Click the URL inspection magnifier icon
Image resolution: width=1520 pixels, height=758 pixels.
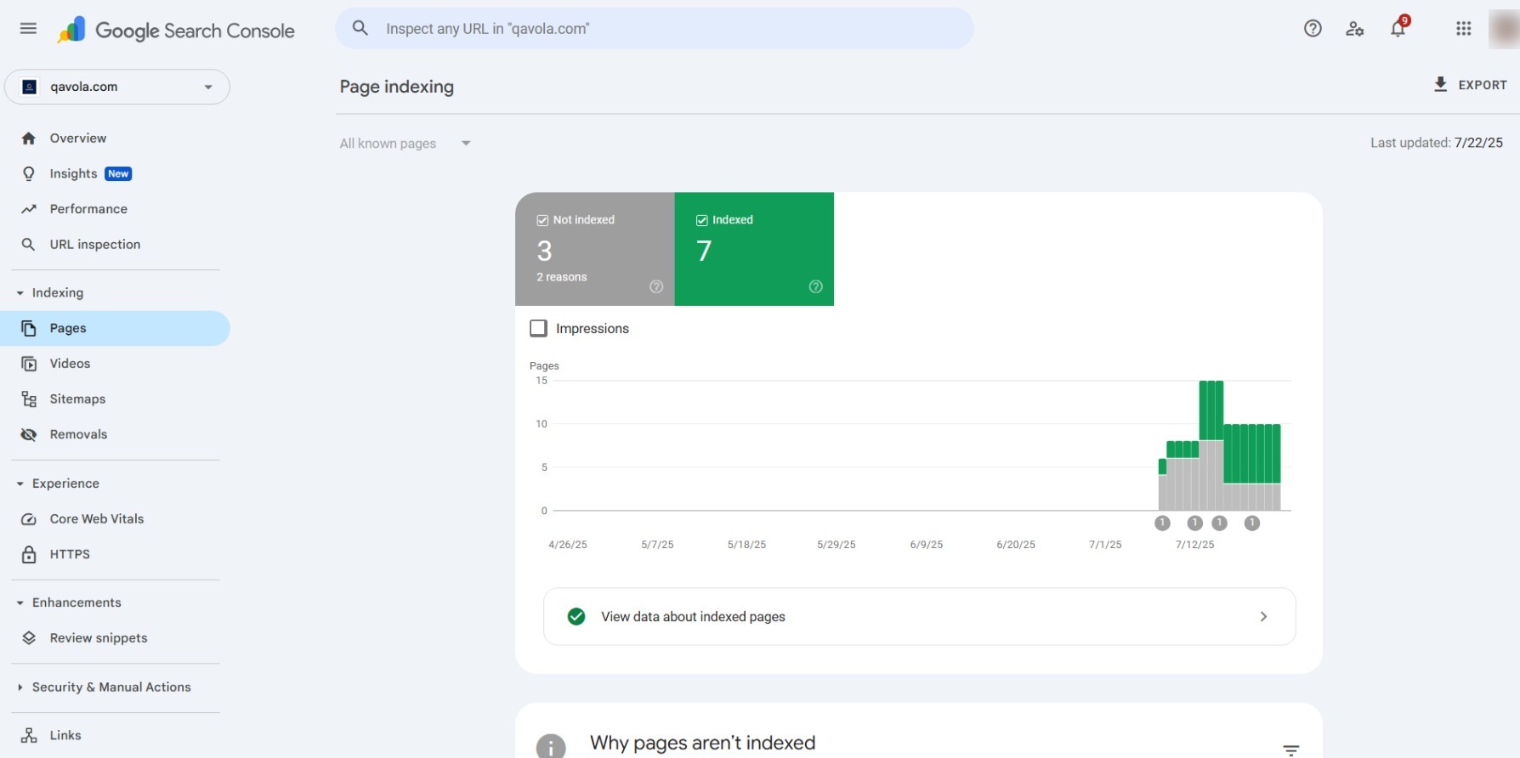click(29, 245)
